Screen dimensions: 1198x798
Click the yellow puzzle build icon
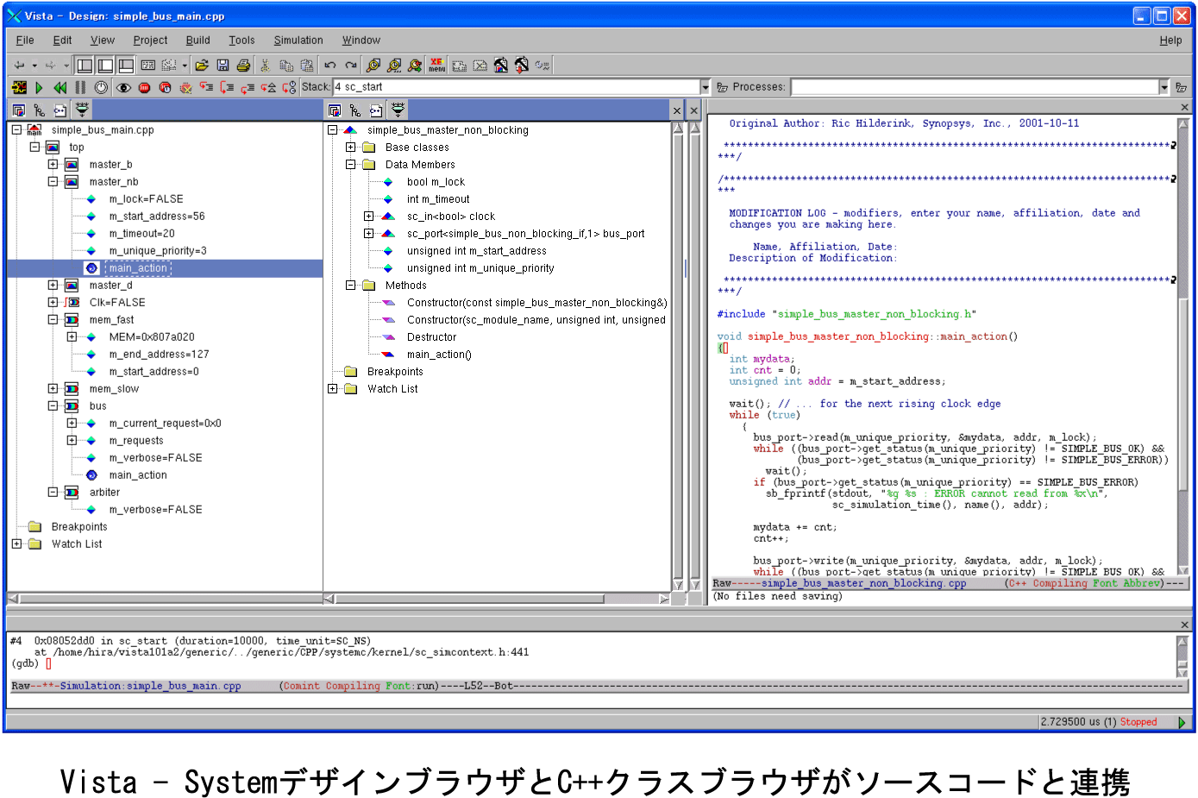click(19, 87)
